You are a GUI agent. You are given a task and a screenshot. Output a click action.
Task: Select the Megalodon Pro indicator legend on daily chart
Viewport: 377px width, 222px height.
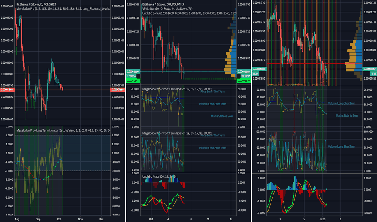coord(63,9)
